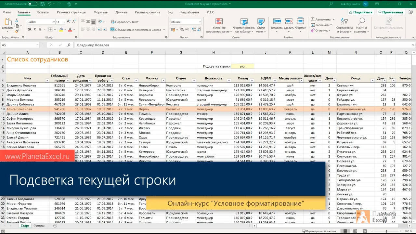Open Стили ячеек gallery
This screenshot has width=416, height=234.
[x=261, y=26]
